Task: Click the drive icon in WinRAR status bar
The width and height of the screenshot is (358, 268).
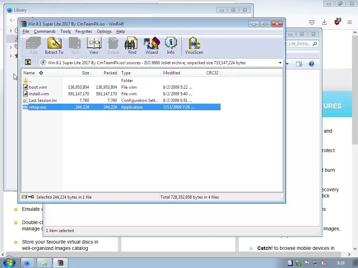Action: [x=24, y=197]
